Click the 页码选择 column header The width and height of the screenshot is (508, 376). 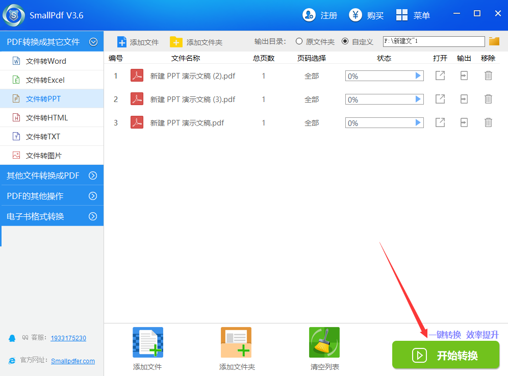pyautogui.click(x=312, y=58)
